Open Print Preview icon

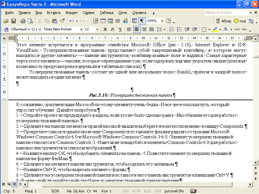[x=30, y=21]
